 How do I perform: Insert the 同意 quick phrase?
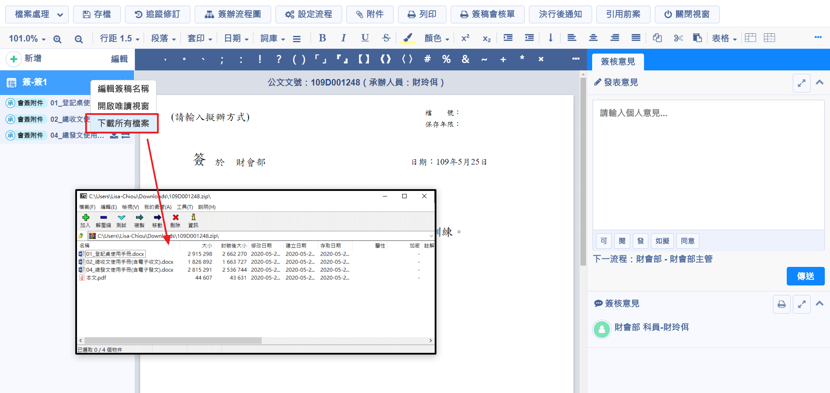coord(687,241)
